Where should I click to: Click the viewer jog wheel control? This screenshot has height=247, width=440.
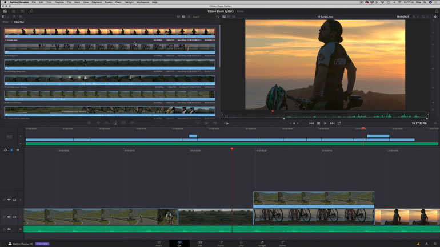coord(294,123)
